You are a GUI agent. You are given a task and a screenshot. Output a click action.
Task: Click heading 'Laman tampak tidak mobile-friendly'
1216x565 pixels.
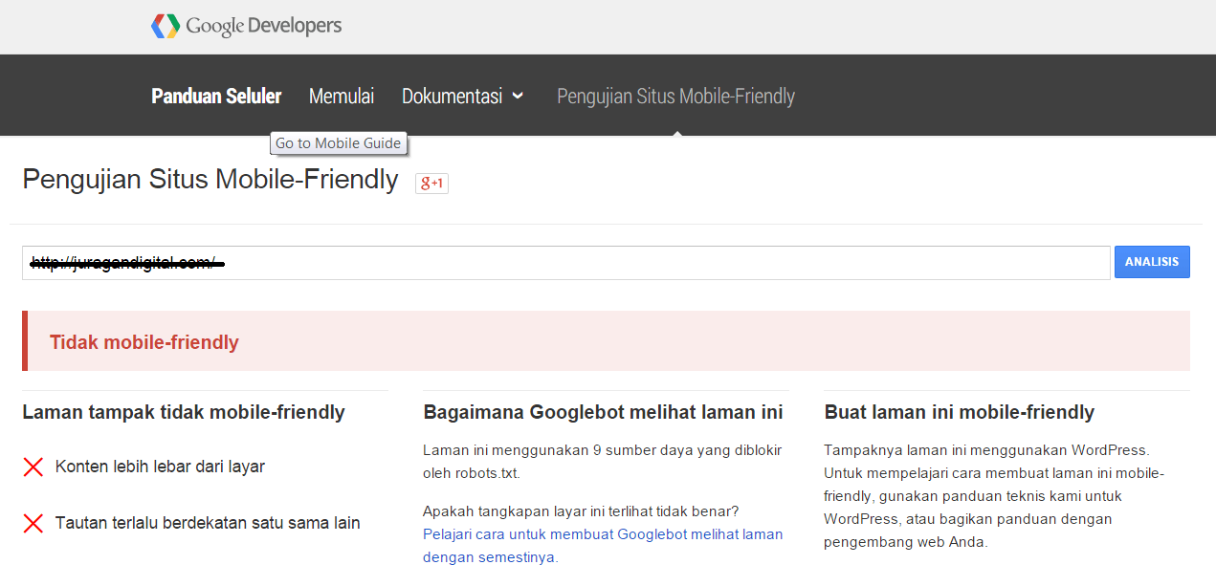[184, 412]
